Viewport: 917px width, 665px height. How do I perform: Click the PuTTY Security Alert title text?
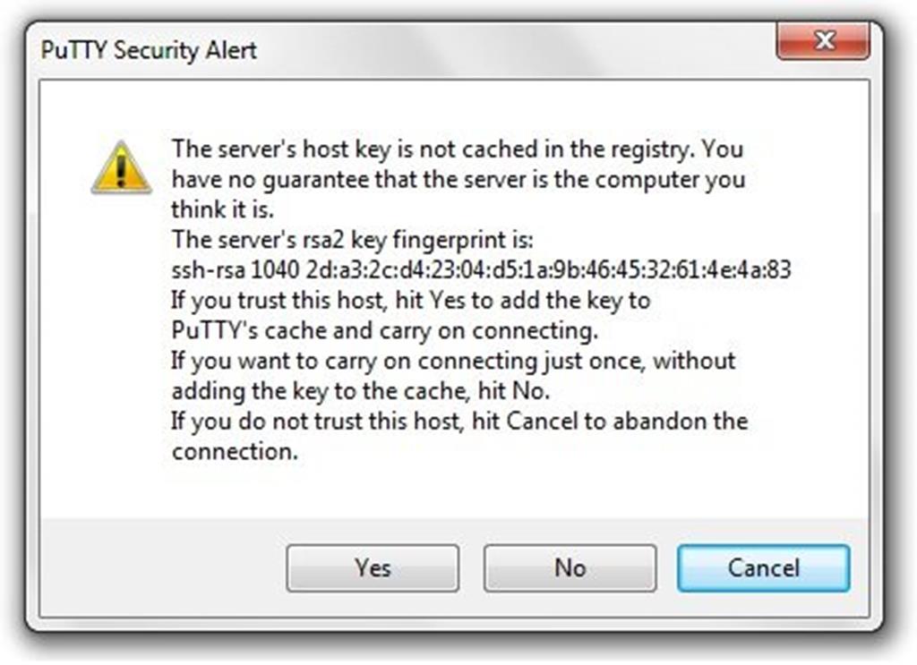click(149, 51)
